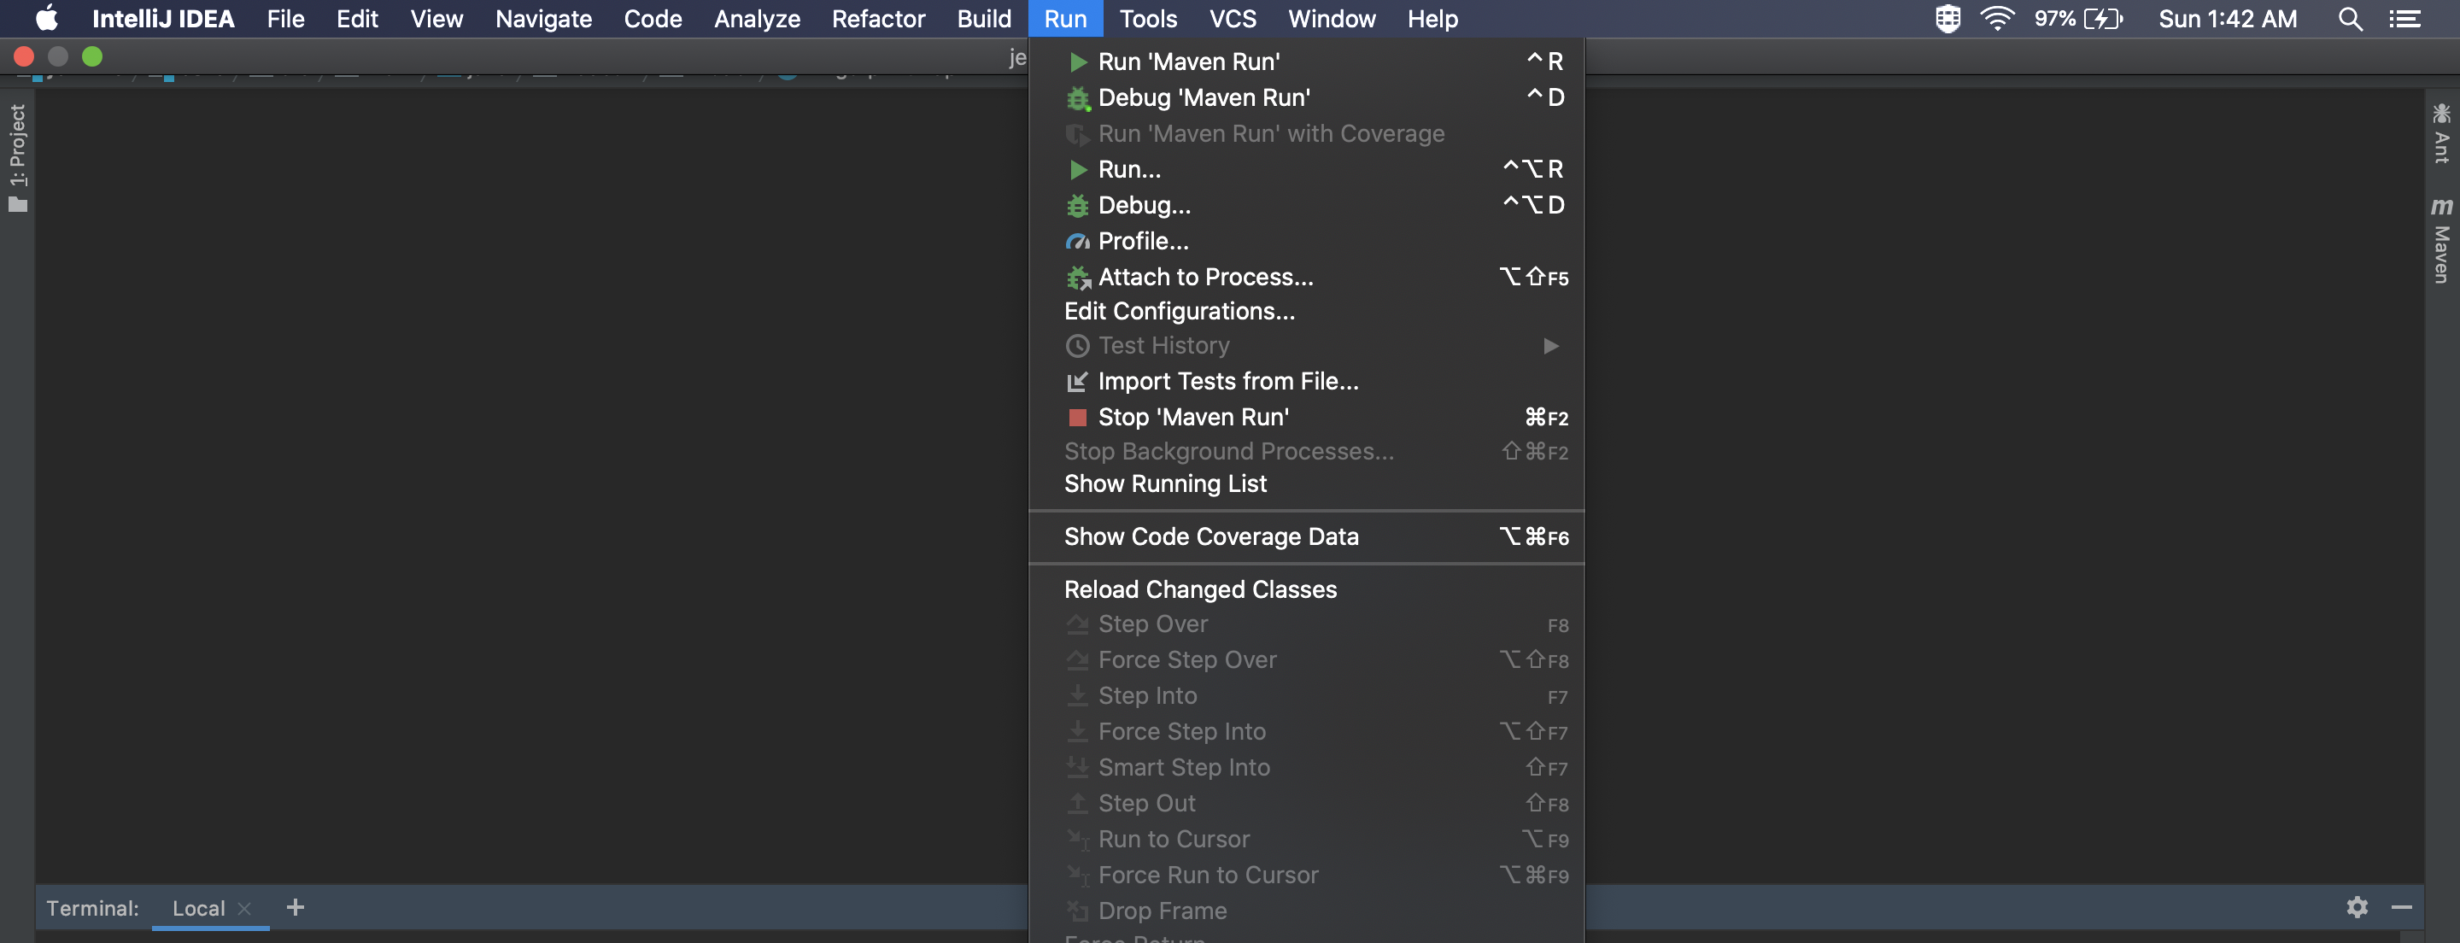Open the Wi-Fi status menu

click(x=1998, y=18)
